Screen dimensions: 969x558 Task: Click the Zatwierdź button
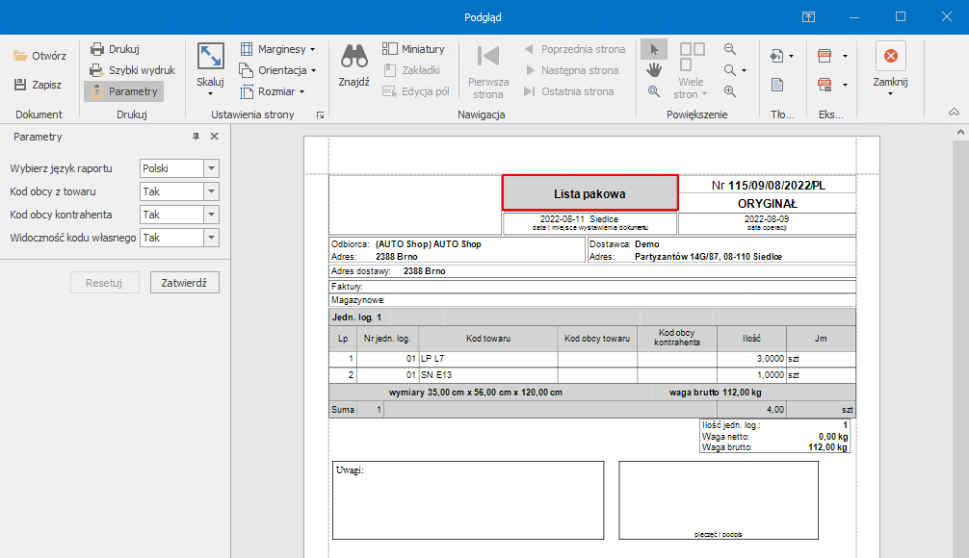click(185, 283)
